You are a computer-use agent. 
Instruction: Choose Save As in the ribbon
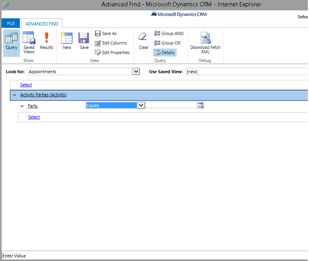pyautogui.click(x=106, y=33)
